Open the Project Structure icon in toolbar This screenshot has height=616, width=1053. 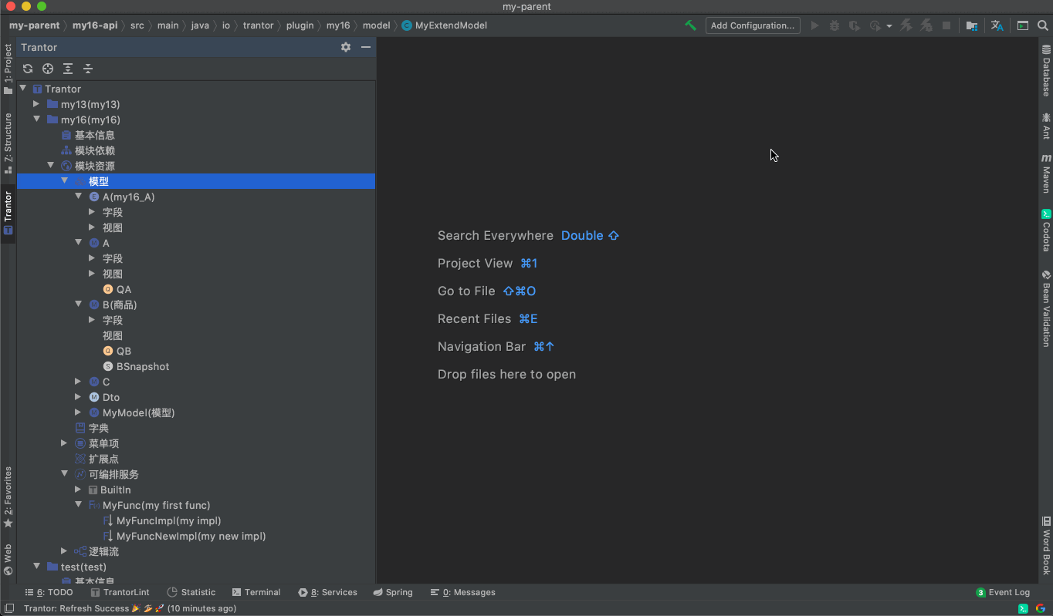(x=972, y=25)
